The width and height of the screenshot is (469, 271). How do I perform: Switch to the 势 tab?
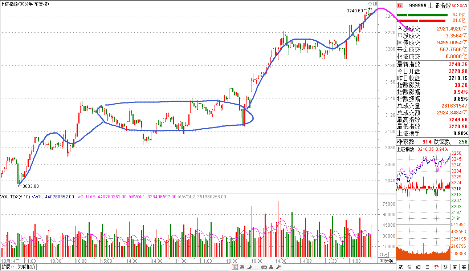[436, 267]
